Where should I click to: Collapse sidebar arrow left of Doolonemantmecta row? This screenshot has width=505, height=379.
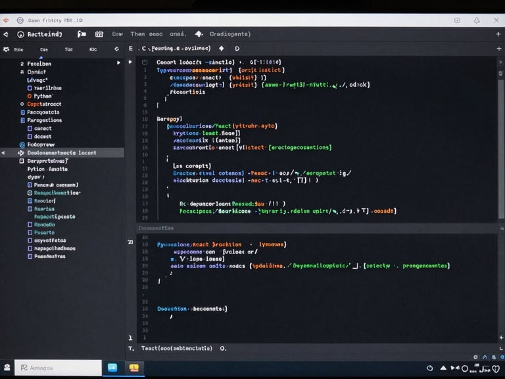pyautogui.click(x=3, y=153)
